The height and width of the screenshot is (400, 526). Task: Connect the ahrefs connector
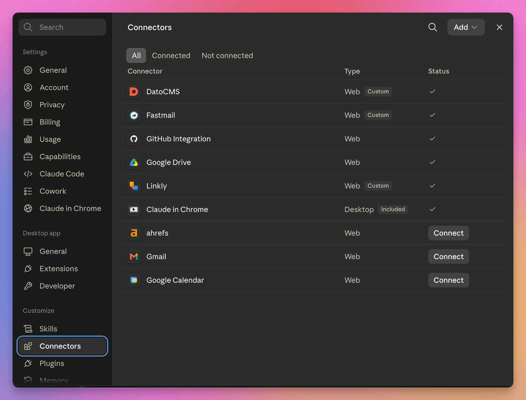[x=448, y=233]
